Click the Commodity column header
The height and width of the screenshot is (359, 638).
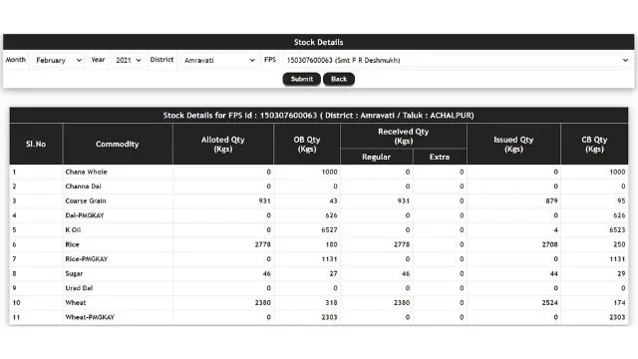point(118,144)
